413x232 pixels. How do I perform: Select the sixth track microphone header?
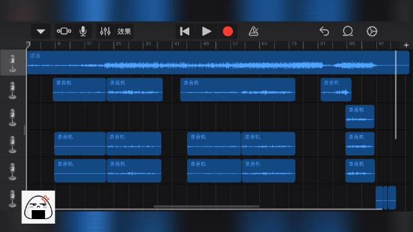click(x=12, y=198)
